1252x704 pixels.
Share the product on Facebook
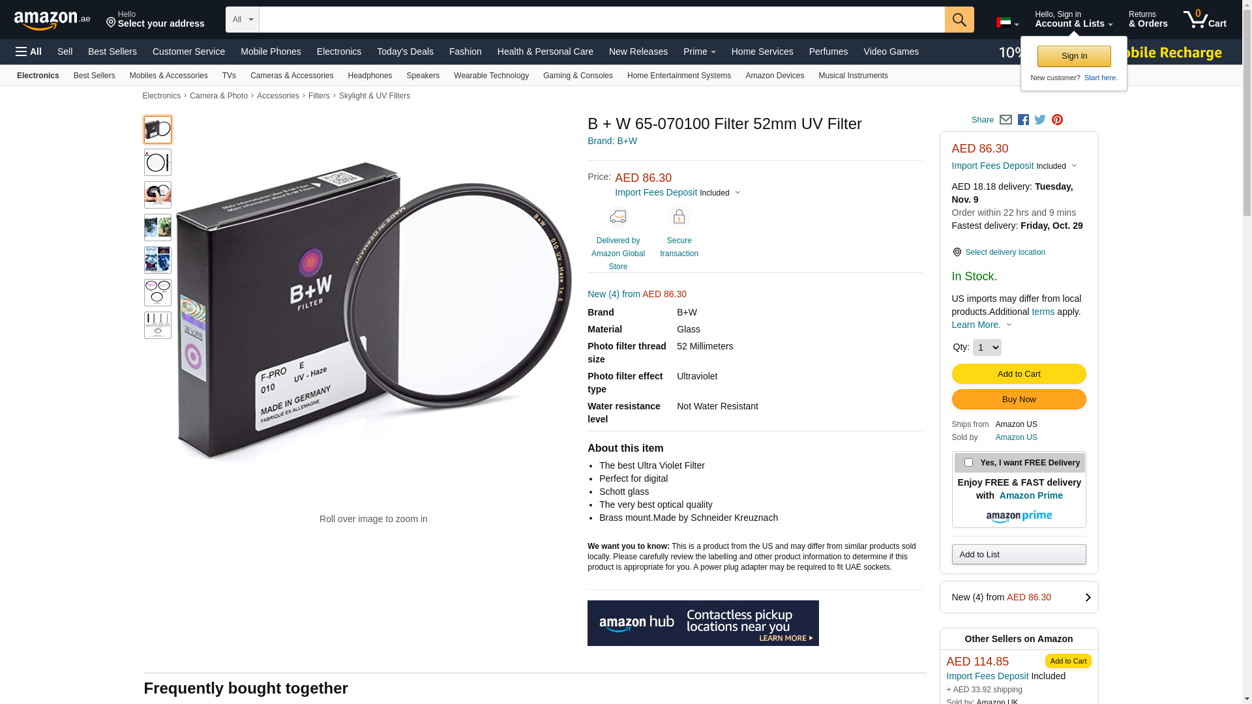pos(1023,120)
